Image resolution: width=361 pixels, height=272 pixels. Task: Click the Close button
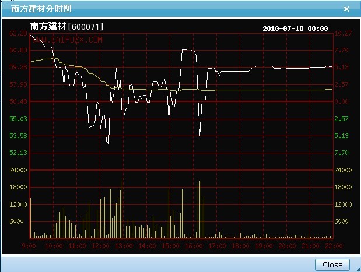click(332, 264)
